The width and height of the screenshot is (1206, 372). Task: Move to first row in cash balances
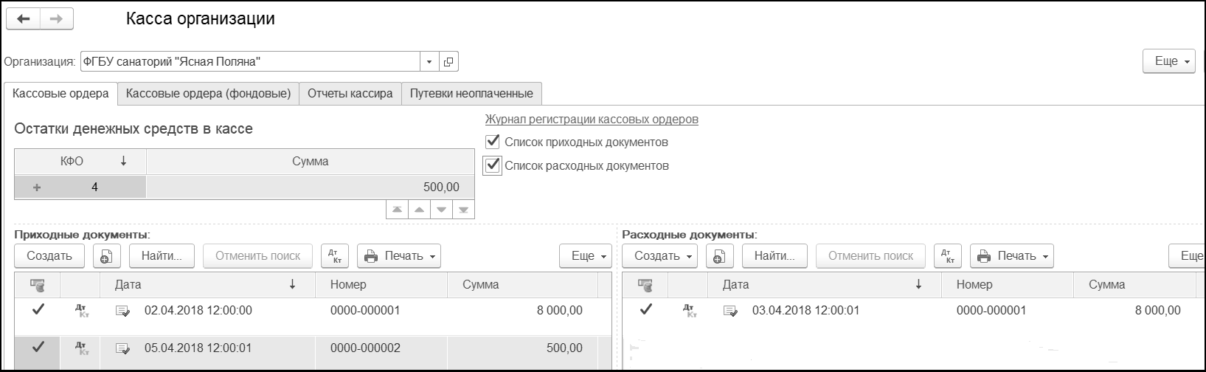coord(397,210)
